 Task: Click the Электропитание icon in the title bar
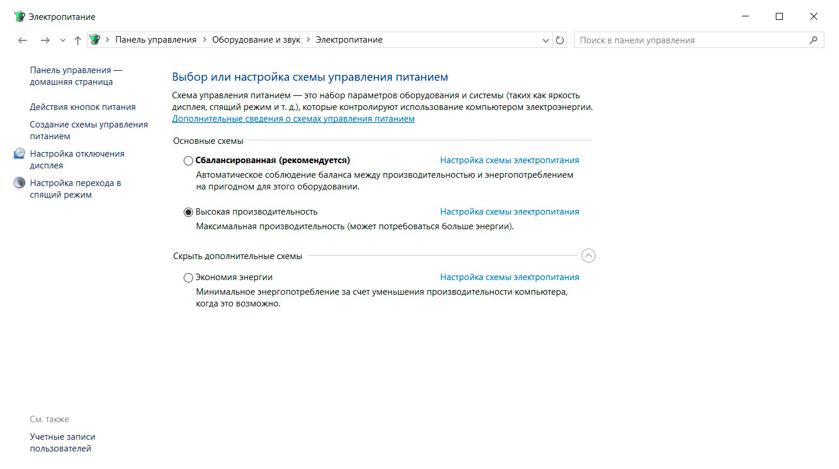click(20, 16)
